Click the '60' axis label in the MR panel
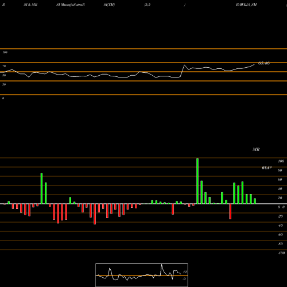The height and width of the screenshot is (287, 287). [280, 180]
